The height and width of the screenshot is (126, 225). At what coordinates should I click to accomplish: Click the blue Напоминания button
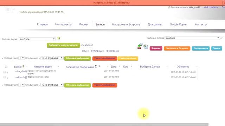pyautogui.click(x=201, y=48)
